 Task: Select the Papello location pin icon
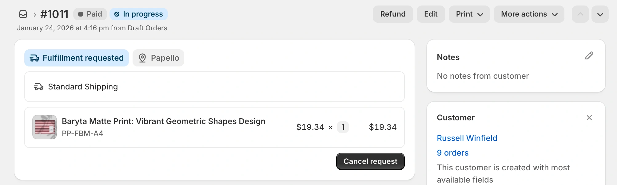(142, 58)
